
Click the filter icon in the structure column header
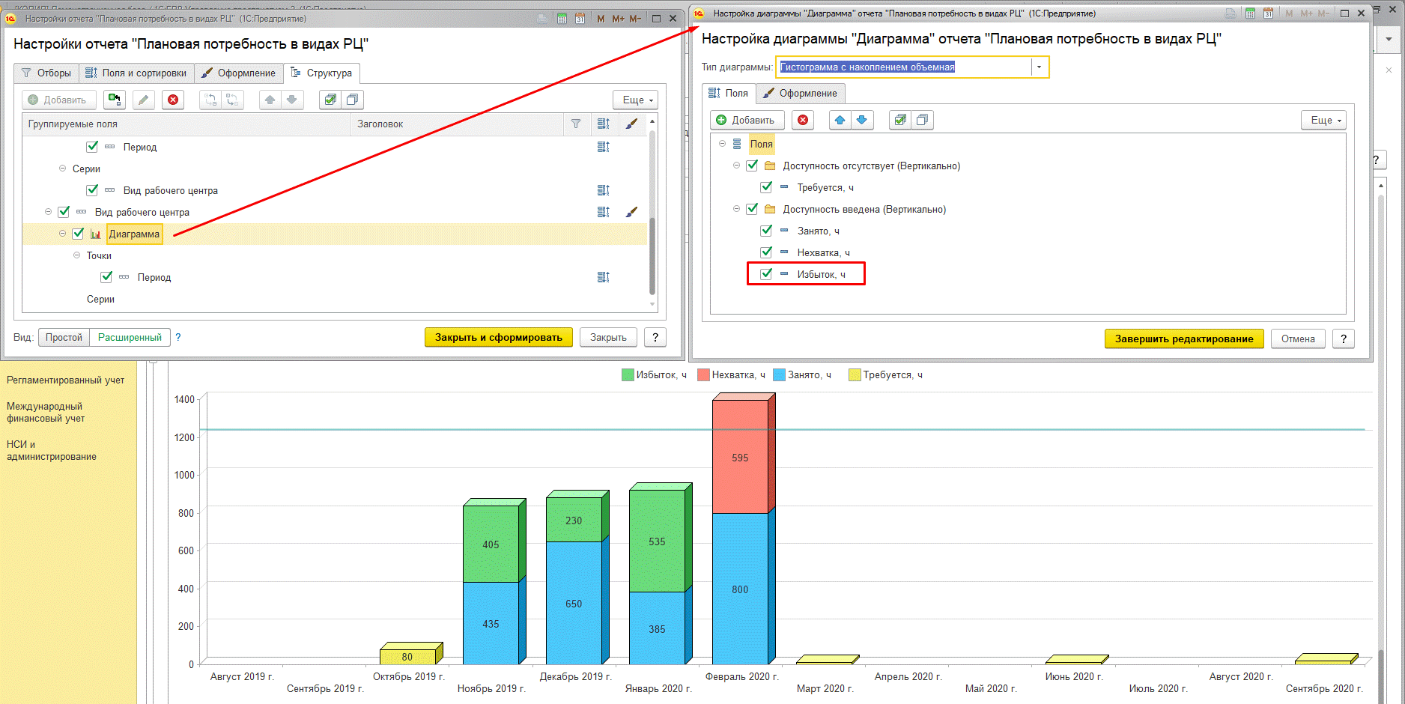pyautogui.click(x=576, y=124)
